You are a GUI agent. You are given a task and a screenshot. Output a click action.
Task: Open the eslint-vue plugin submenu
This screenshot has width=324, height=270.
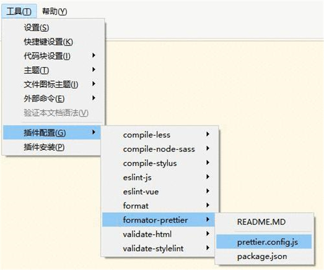tap(158, 192)
